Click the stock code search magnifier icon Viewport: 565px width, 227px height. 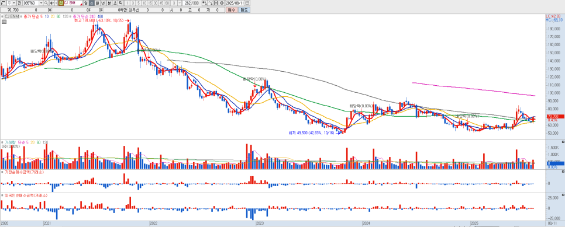46,3
